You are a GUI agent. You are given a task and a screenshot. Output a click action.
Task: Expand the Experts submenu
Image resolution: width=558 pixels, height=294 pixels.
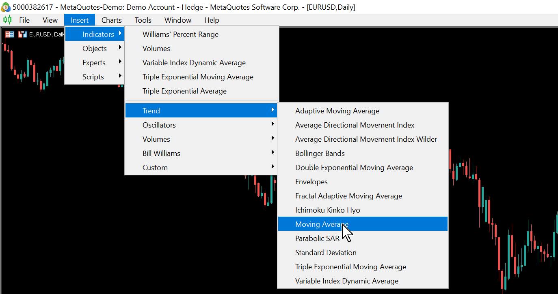(x=94, y=62)
